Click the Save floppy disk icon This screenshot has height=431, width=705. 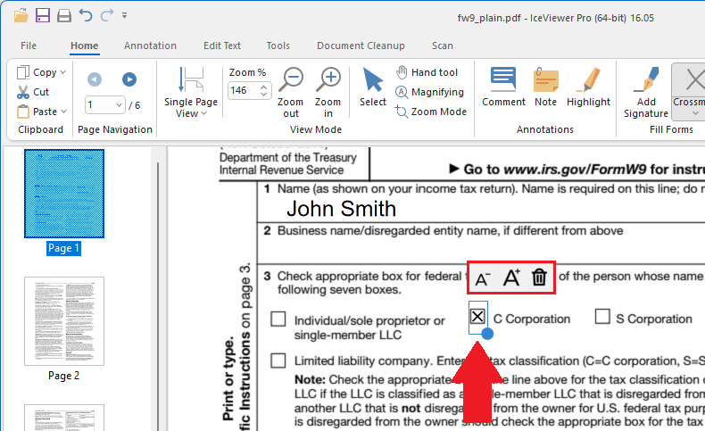(43, 16)
